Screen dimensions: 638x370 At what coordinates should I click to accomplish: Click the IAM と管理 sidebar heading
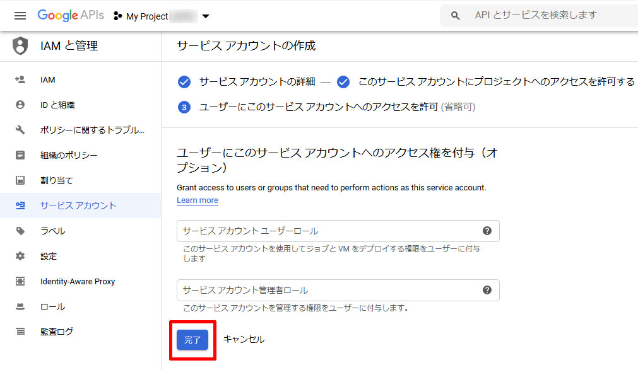pos(69,46)
